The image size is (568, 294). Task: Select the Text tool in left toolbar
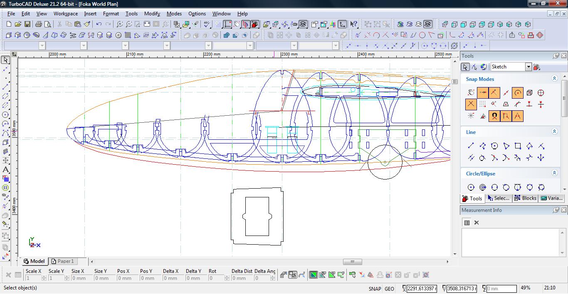[x=5, y=170]
